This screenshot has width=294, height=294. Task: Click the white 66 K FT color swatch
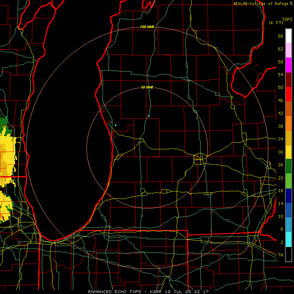[x=288, y=36]
